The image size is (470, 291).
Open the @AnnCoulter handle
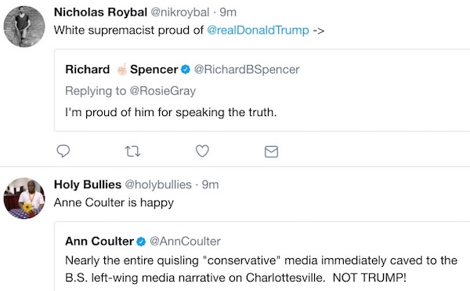click(x=185, y=242)
